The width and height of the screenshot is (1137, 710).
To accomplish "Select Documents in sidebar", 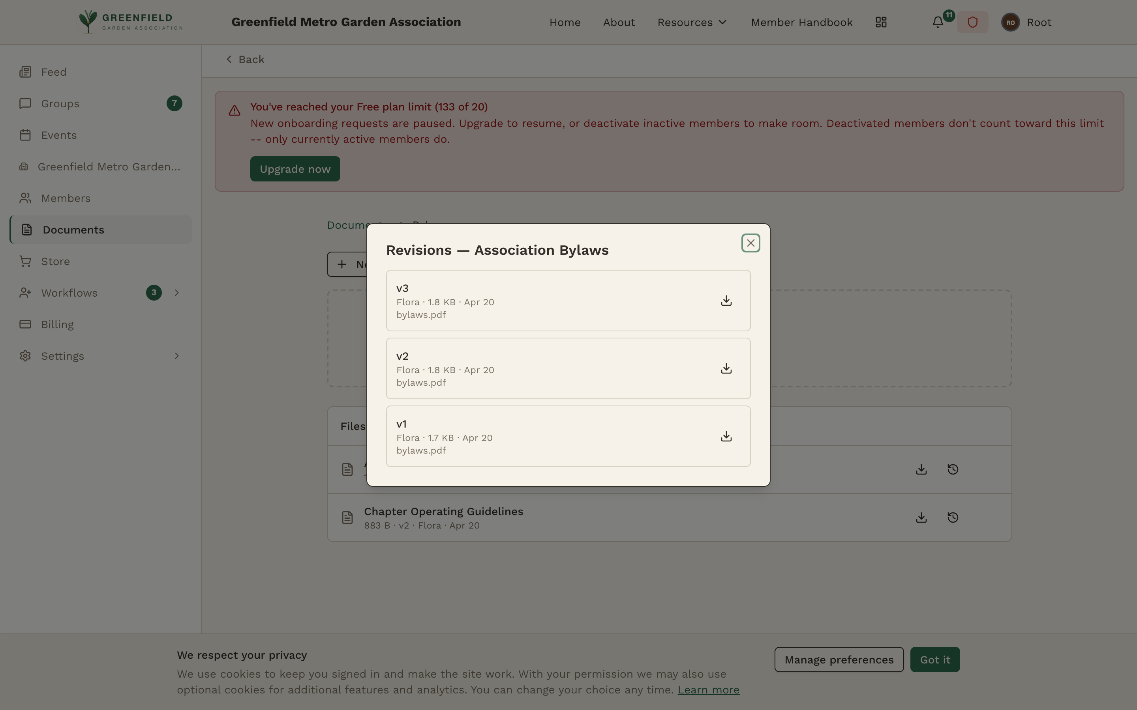I will (101, 230).
